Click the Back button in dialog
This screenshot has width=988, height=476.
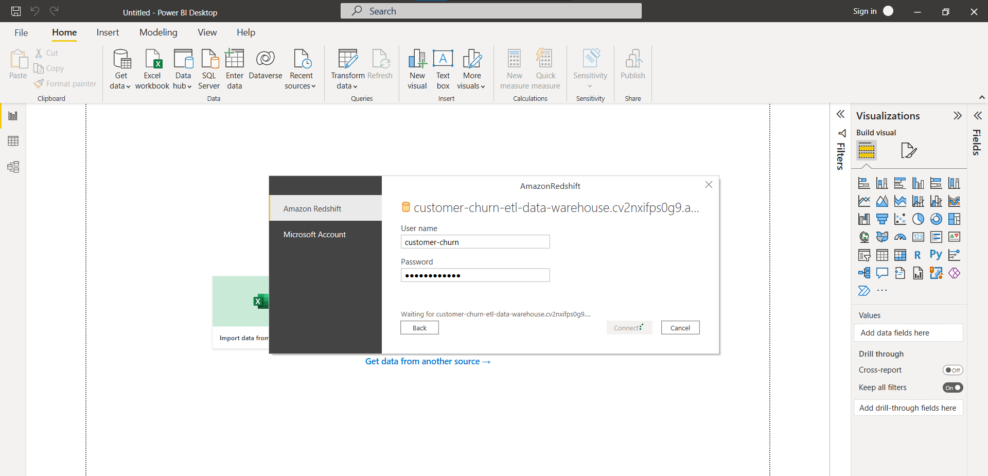click(419, 328)
